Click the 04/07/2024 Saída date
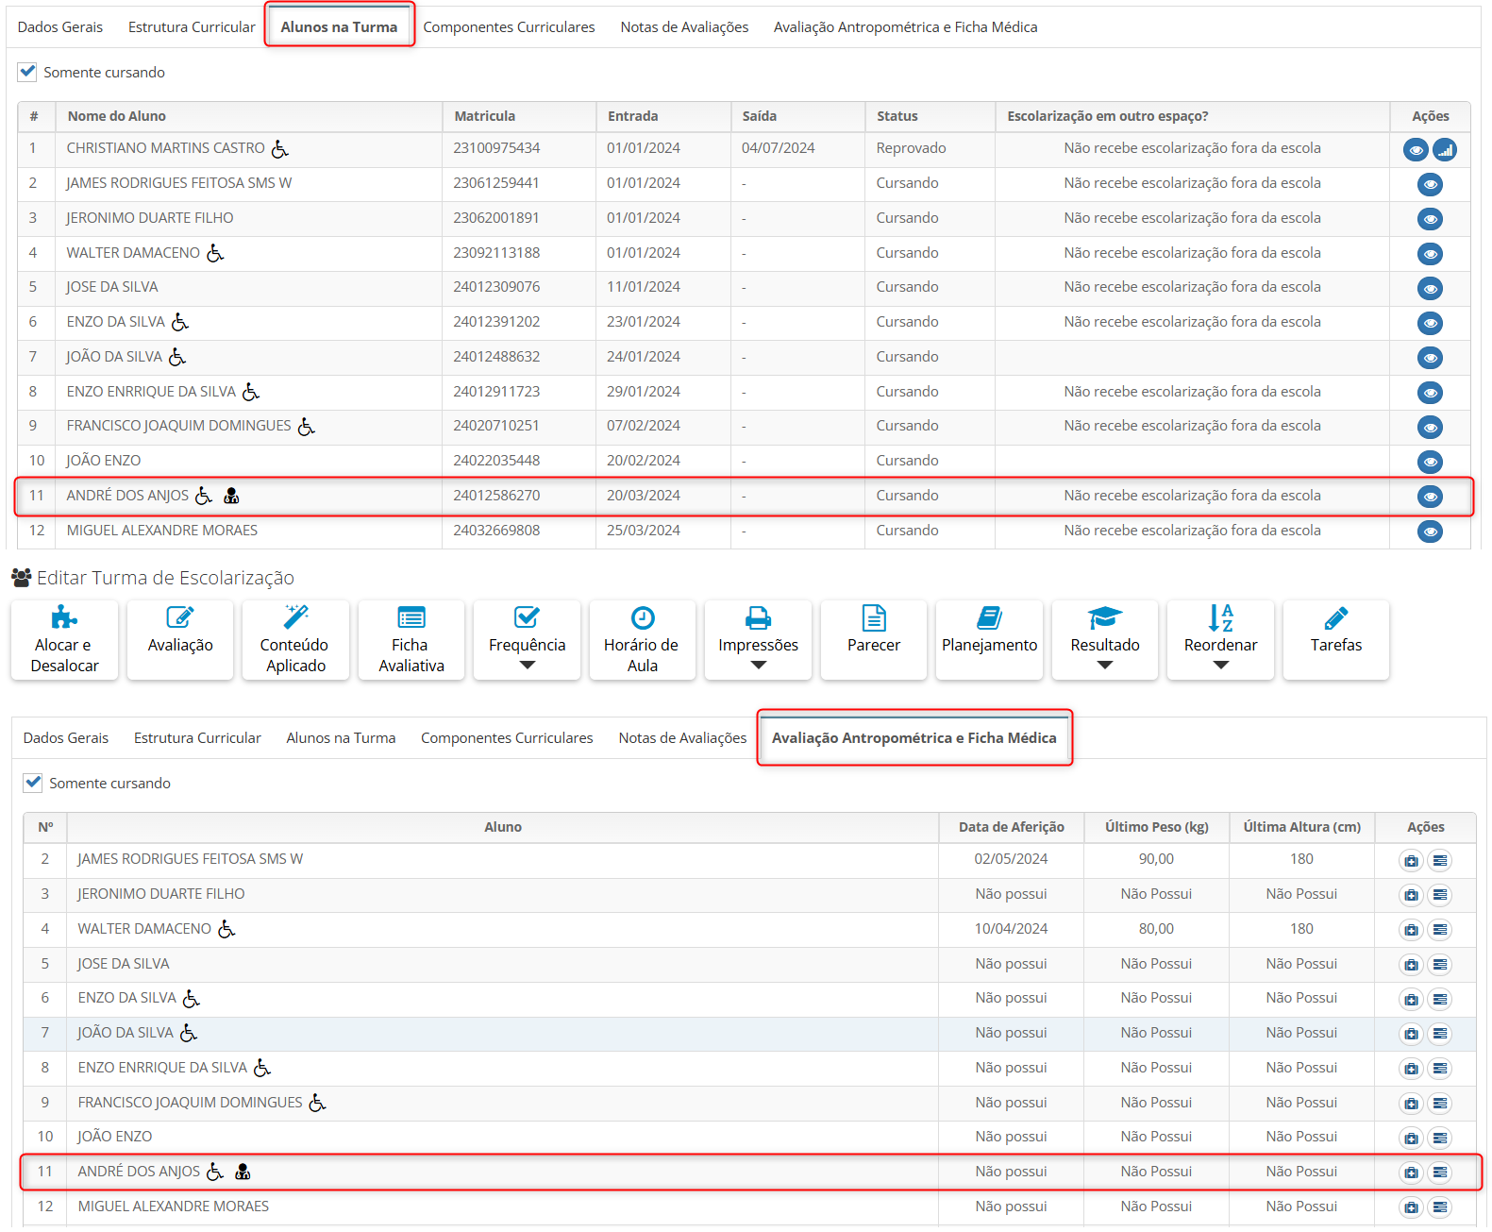This screenshot has height=1232, width=1492. pos(778,148)
